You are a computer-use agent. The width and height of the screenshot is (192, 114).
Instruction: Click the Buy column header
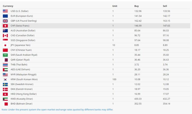(137, 6)
